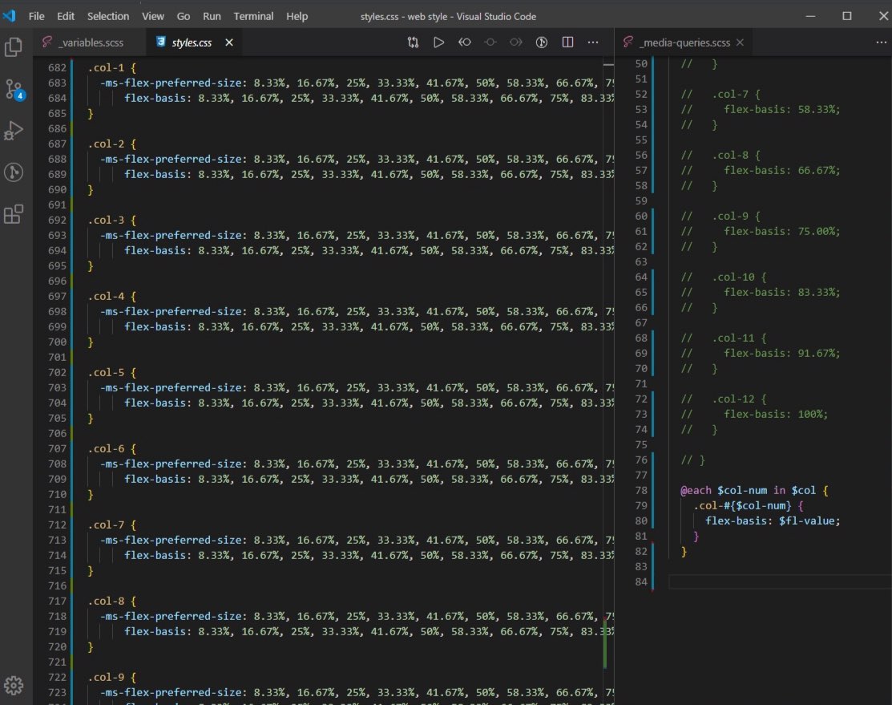The width and height of the screenshot is (892, 705).
Task: Open the Selection menu
Action: (108, 17)
